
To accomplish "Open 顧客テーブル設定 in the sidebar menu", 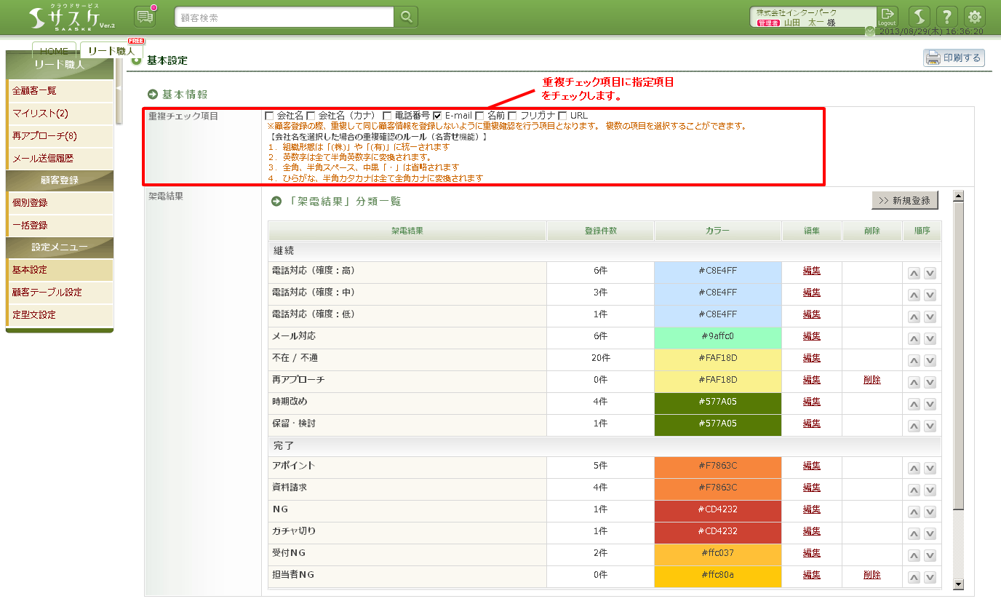I will [x=47, y=293].
